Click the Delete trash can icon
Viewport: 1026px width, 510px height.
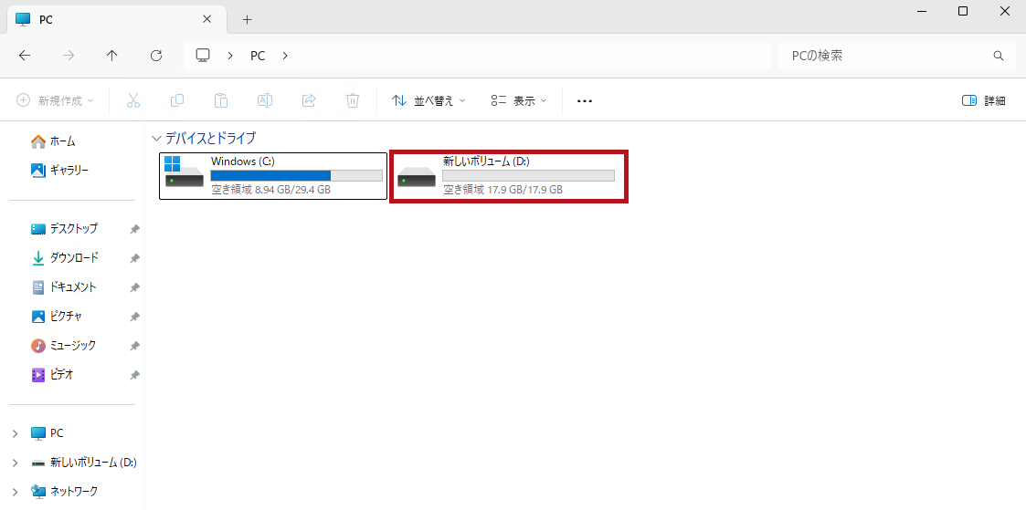point(353,100)
